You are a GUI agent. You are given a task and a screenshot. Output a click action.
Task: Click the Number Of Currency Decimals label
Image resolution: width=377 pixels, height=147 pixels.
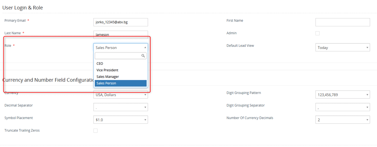(x=250, y=118)
